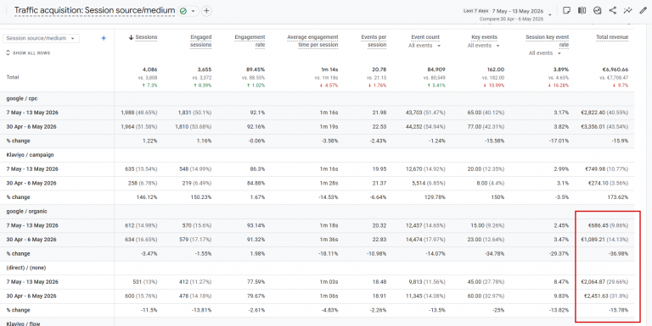The width and height of the screenshot is (652, 326).
Task: Click the Event count column header
Action: [x=425, y=37]
